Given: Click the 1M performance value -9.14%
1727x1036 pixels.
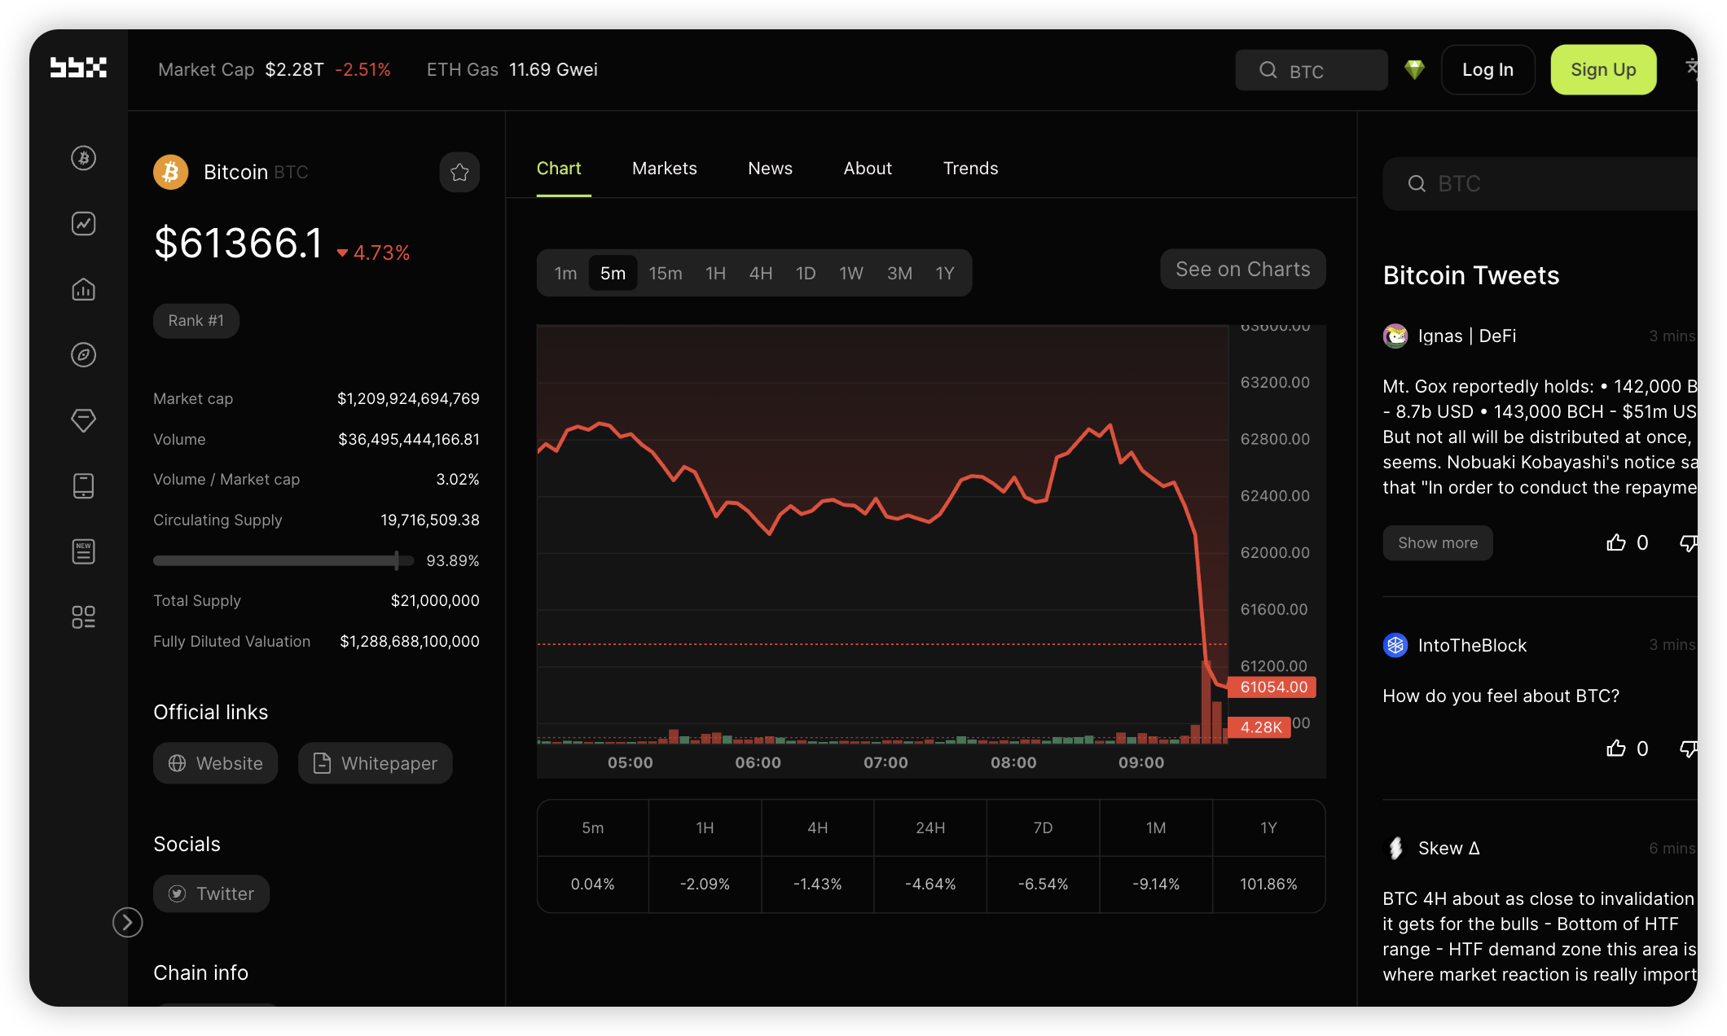Looking at the screenshot, I should pos(1155,885).
